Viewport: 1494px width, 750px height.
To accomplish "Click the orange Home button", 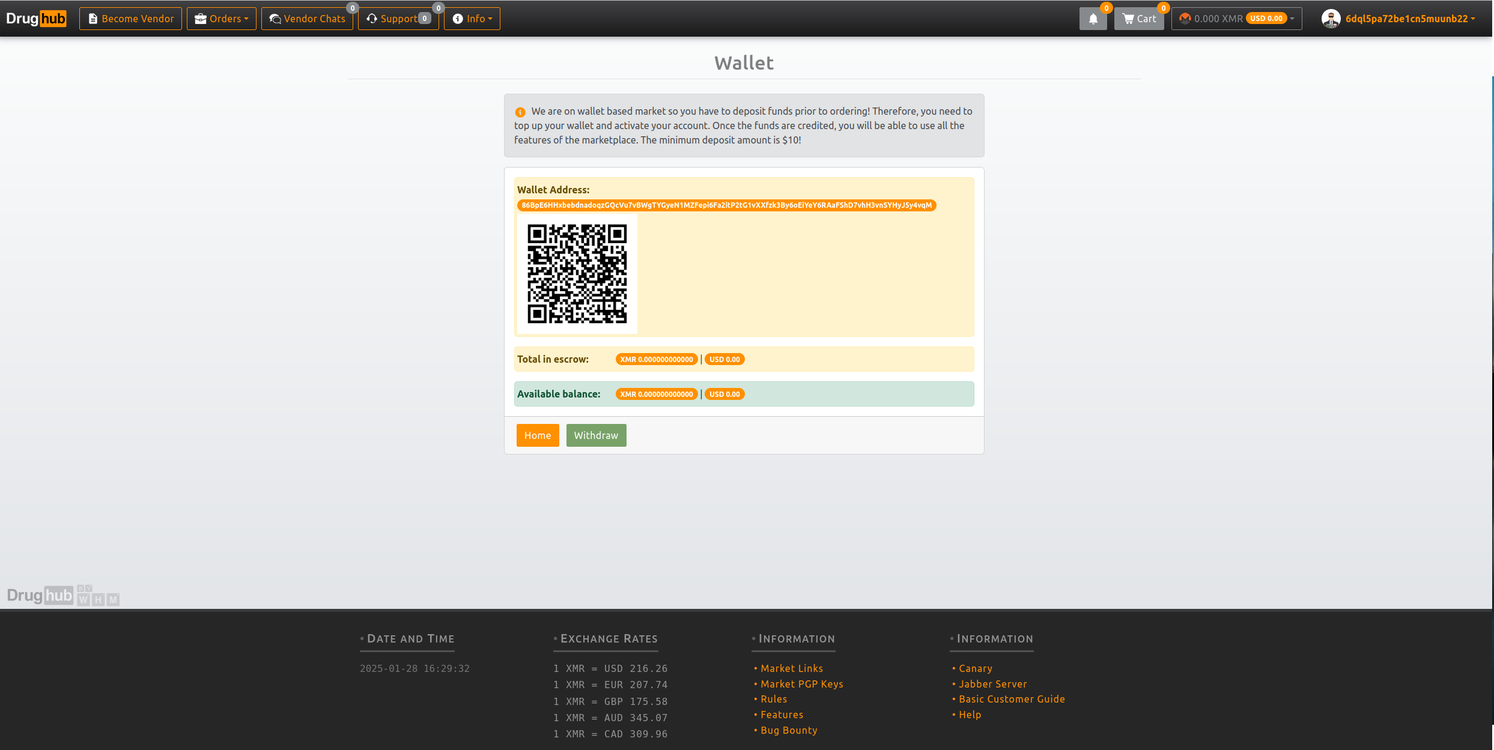I will coord(538,435).
